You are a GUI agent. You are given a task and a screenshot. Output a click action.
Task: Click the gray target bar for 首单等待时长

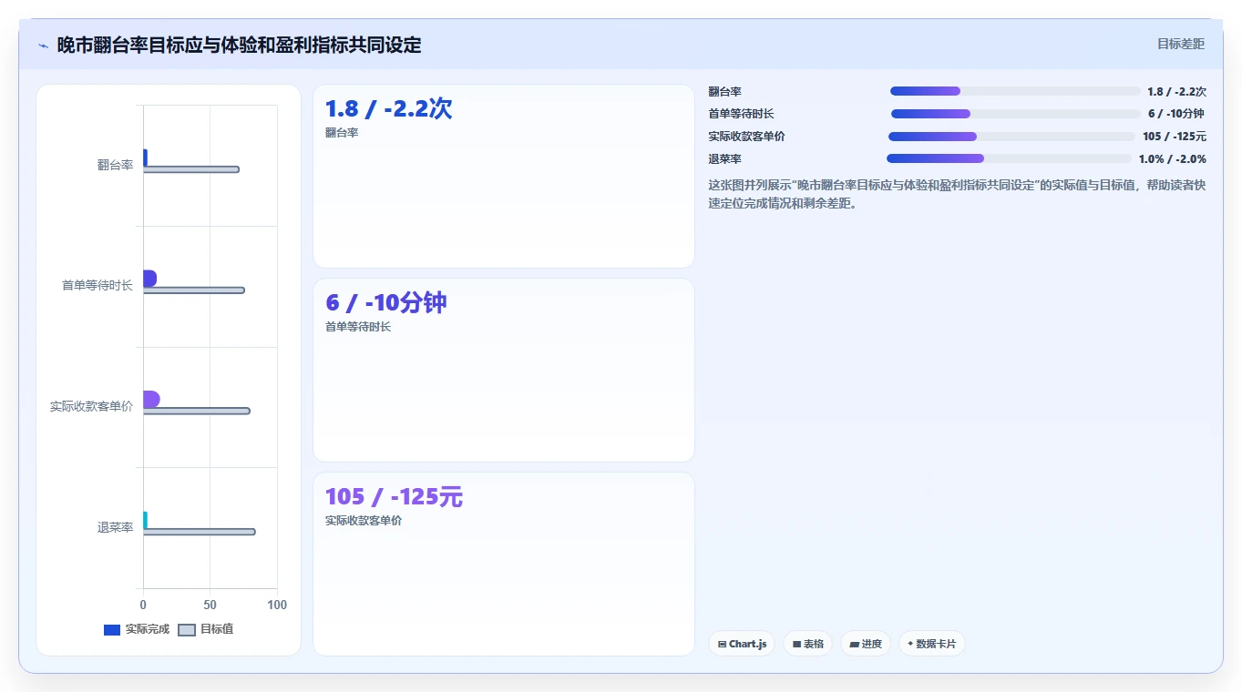point(194,290)
